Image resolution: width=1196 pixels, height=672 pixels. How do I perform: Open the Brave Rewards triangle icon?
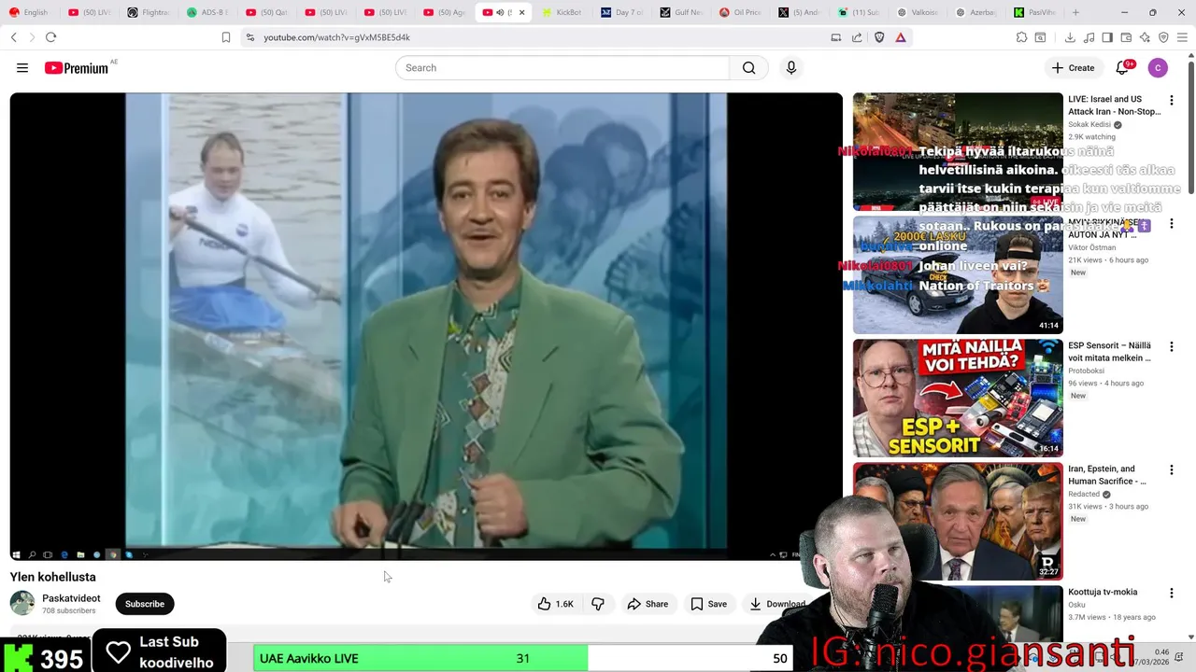[901, 37]
